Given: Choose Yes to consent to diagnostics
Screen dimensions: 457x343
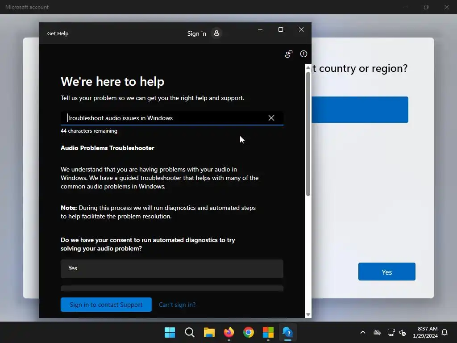Looking at the screenshot, I should click(x=172, y=268).
